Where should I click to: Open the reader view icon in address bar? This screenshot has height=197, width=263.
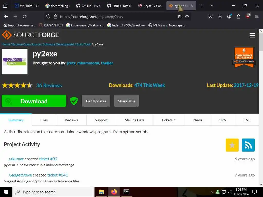click(180, 16)
